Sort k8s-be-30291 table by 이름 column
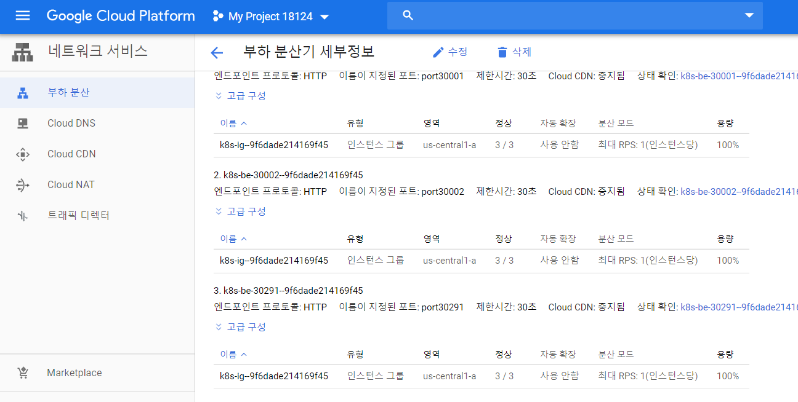This screenshot has width=798, height=402. (x=233, y=354)
